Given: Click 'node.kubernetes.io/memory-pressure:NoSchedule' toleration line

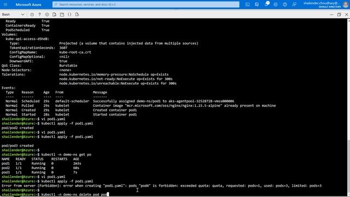Looking at the screenshot, I should pos(114,74).
